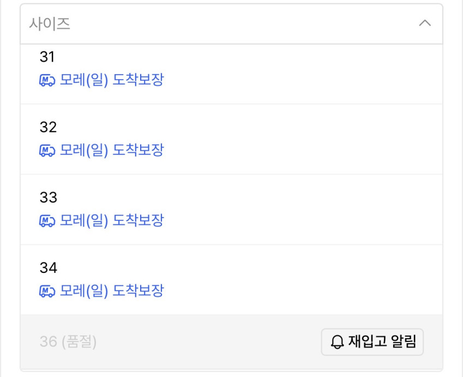The width and height of the screenshot is (463, 377).
Task: Click the '(품절)' sold-out label
Action: coord(79,342)
